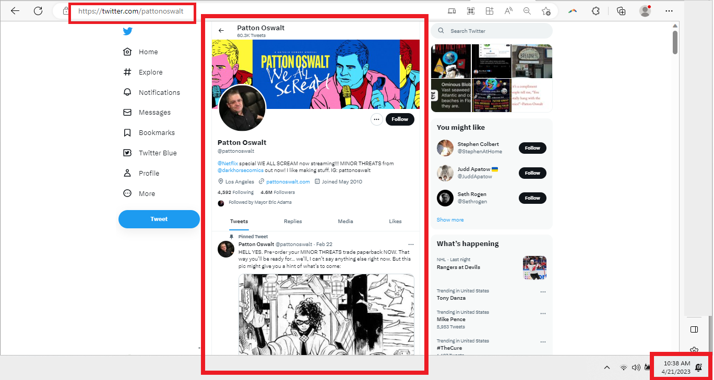Click the Los Angeles location text

click(x=240, y=182)
